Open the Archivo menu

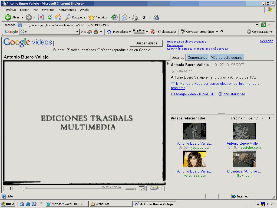[x=11, y=10]
